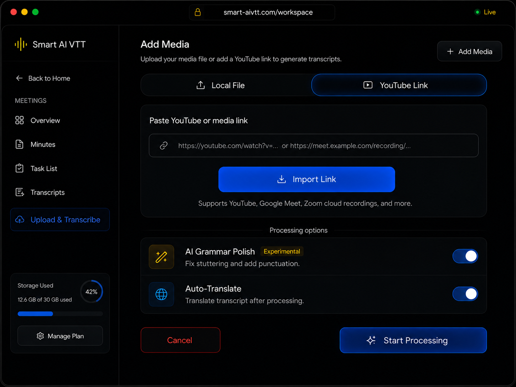Click the Task List clipboard icon

point(20,168)
